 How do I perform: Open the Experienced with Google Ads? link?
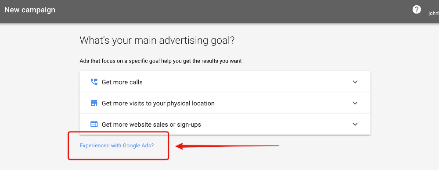[117, 146]
